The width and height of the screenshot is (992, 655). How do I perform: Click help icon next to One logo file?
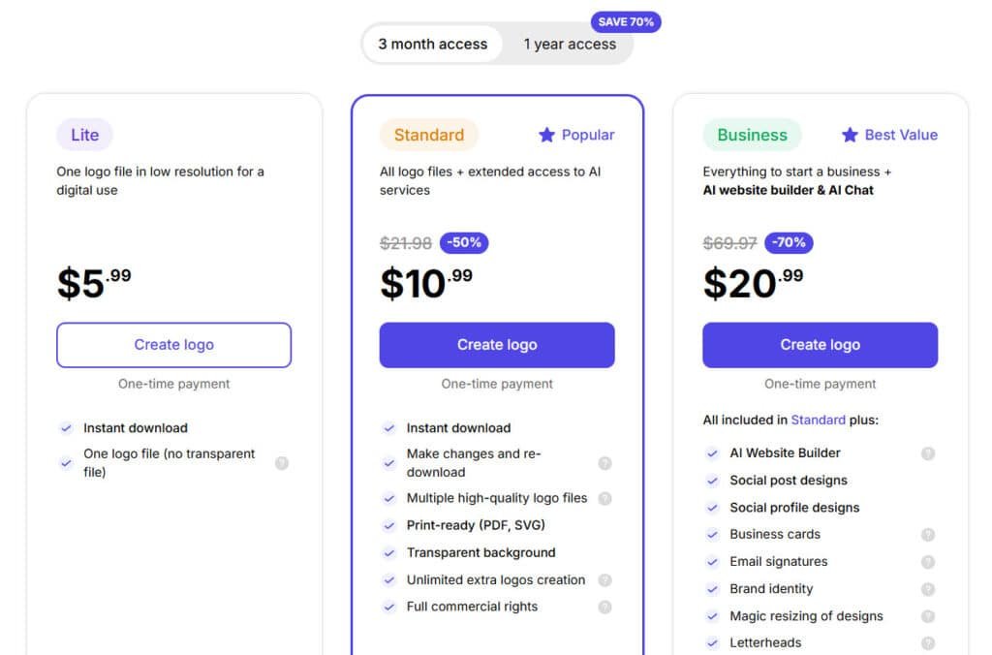tap(282, 463)
